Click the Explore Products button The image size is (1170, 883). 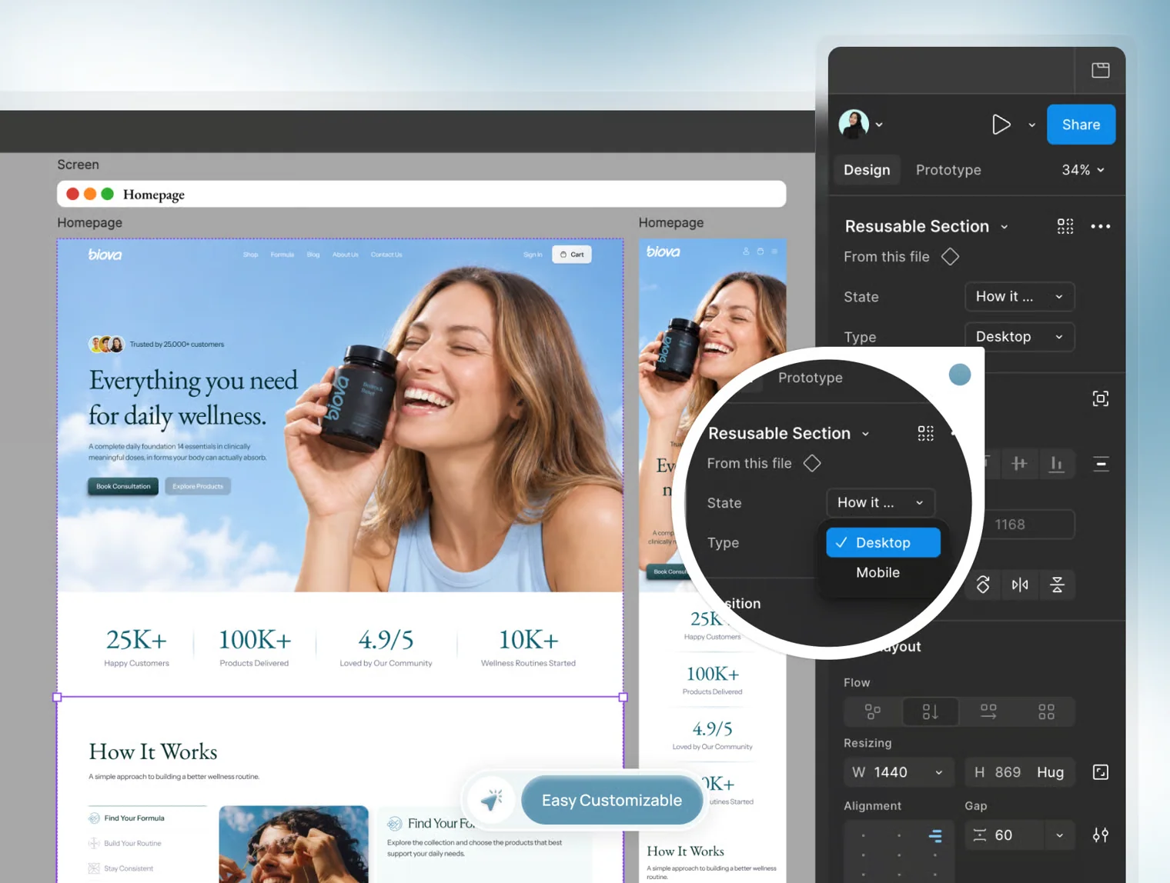[198, 486]
